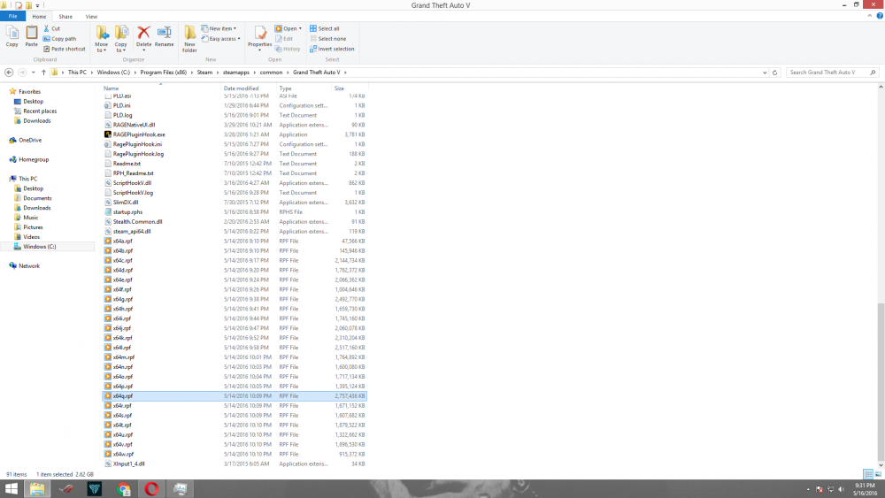885x498 pixels.
Task: Create a New folder
Action: coord(189,39)
